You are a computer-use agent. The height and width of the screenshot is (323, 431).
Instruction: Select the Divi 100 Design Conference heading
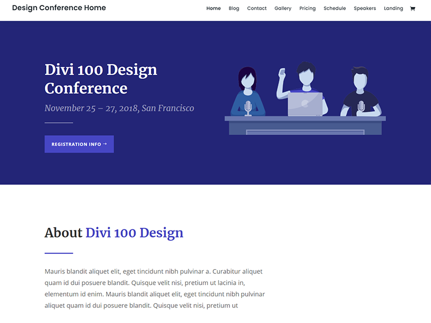point(101,79)
